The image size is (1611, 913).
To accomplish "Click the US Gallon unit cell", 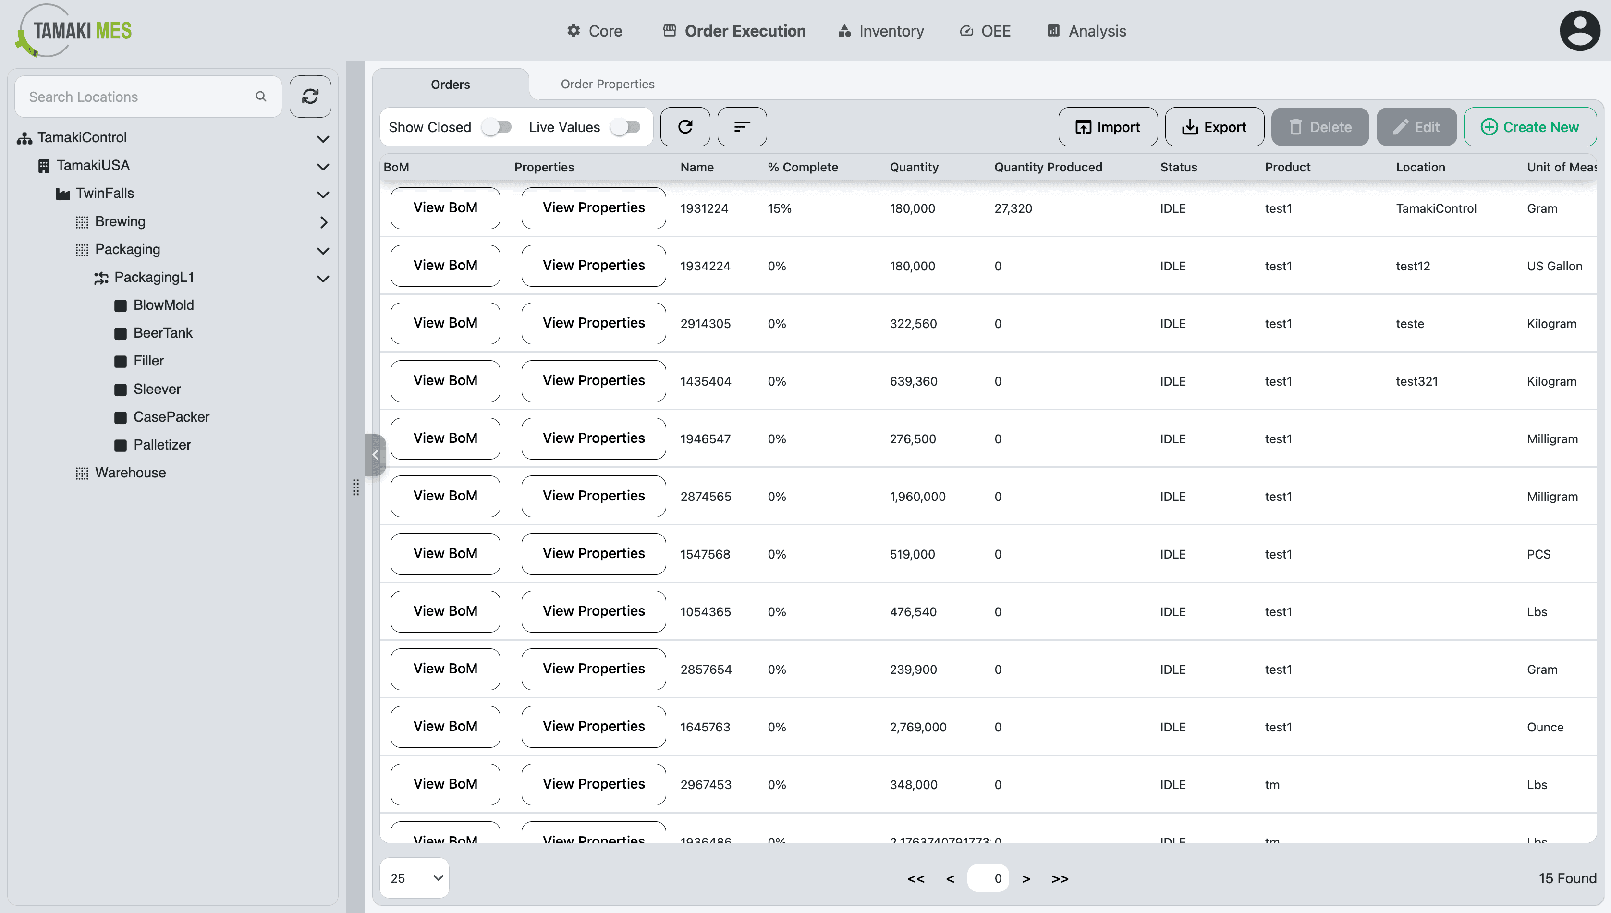I will 1554,266.
